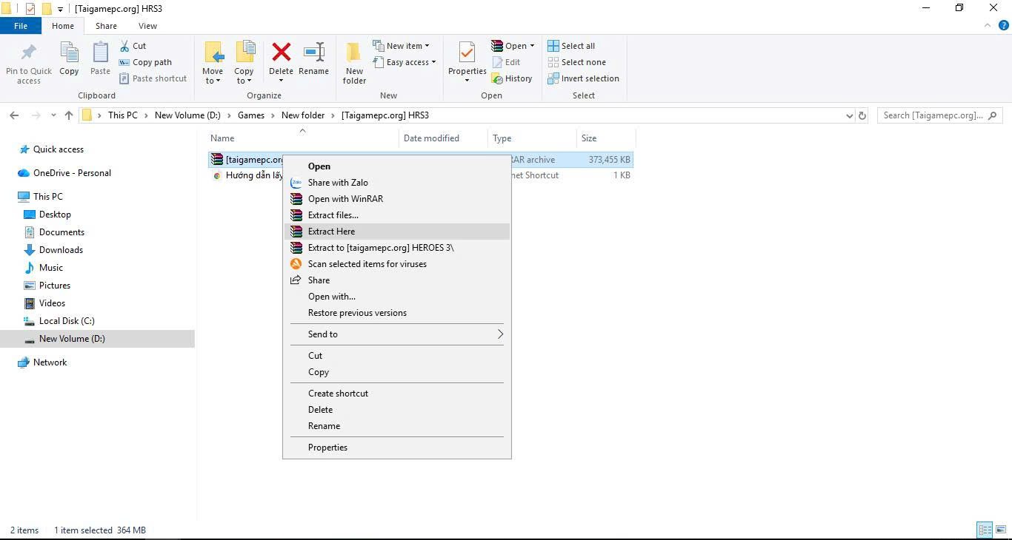
Task: Select Scan selected items for viruses
Action: tap(367, 264)
